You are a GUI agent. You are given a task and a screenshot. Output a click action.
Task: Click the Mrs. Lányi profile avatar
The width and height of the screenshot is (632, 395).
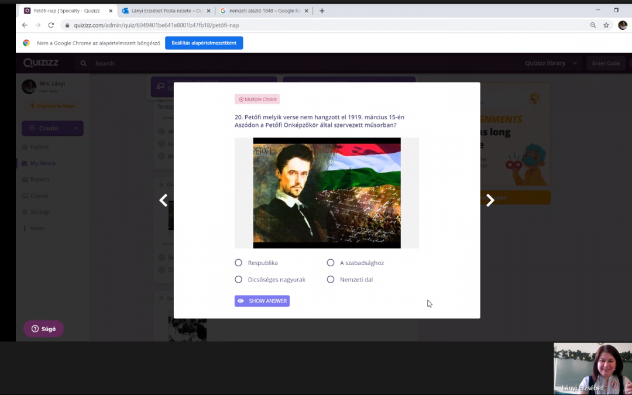tap(29, 87)
